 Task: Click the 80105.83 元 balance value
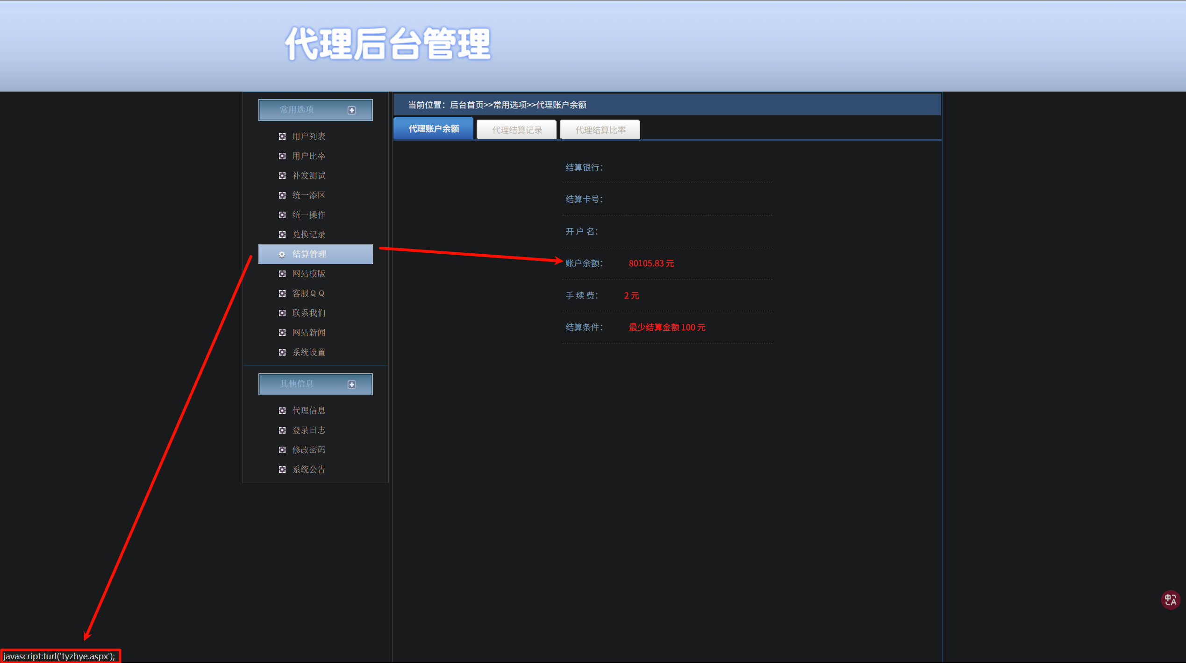(651, 264)
